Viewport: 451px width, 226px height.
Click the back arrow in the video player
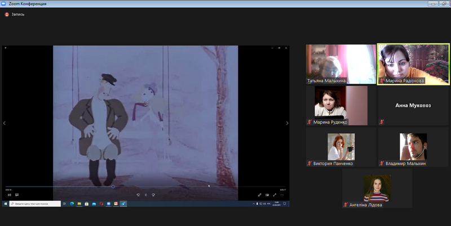[x=6, y=48]
